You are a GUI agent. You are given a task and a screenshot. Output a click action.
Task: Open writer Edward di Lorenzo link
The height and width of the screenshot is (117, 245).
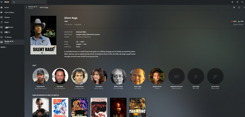pos(93,34)
